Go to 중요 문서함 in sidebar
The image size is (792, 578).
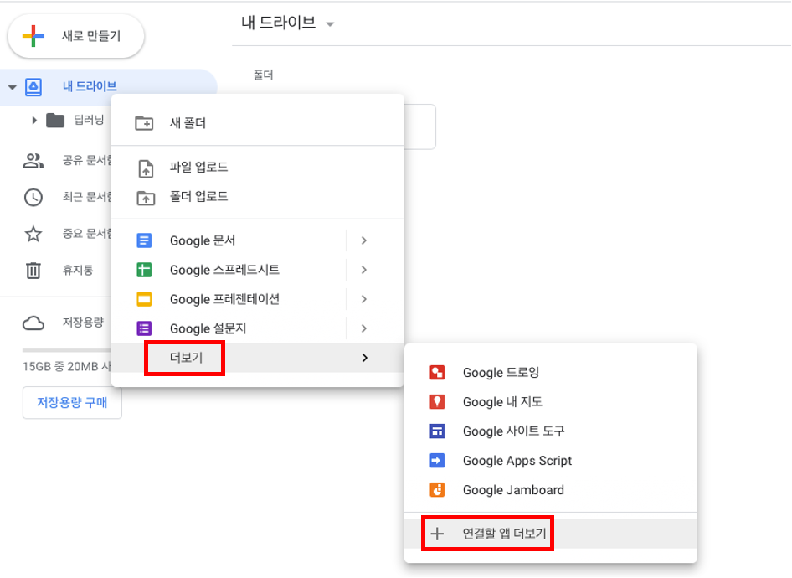[x=87, y=234]
